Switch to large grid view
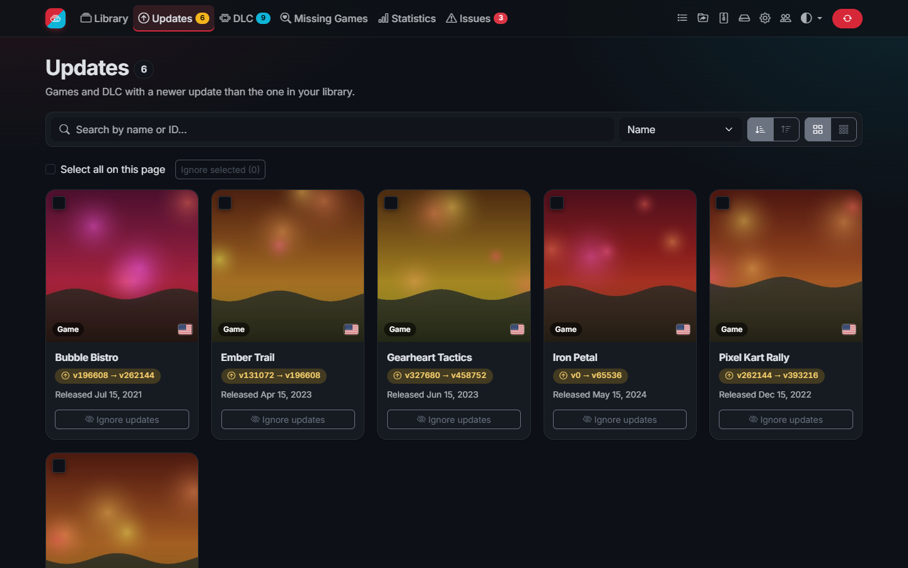 818,129
